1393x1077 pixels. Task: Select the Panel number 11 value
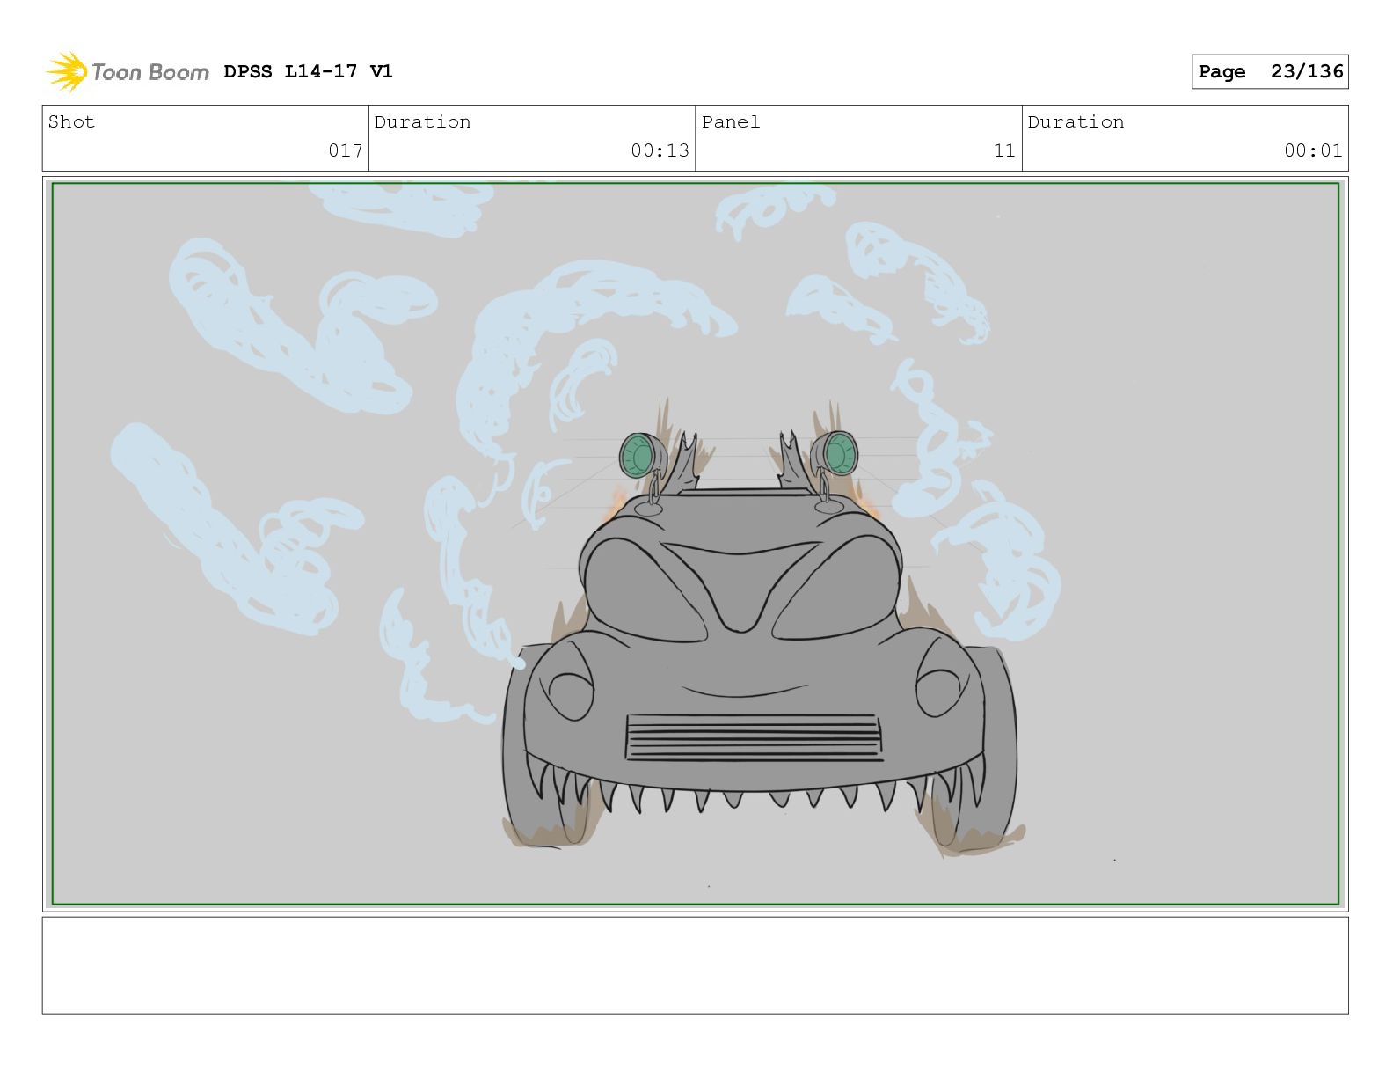1004,150
